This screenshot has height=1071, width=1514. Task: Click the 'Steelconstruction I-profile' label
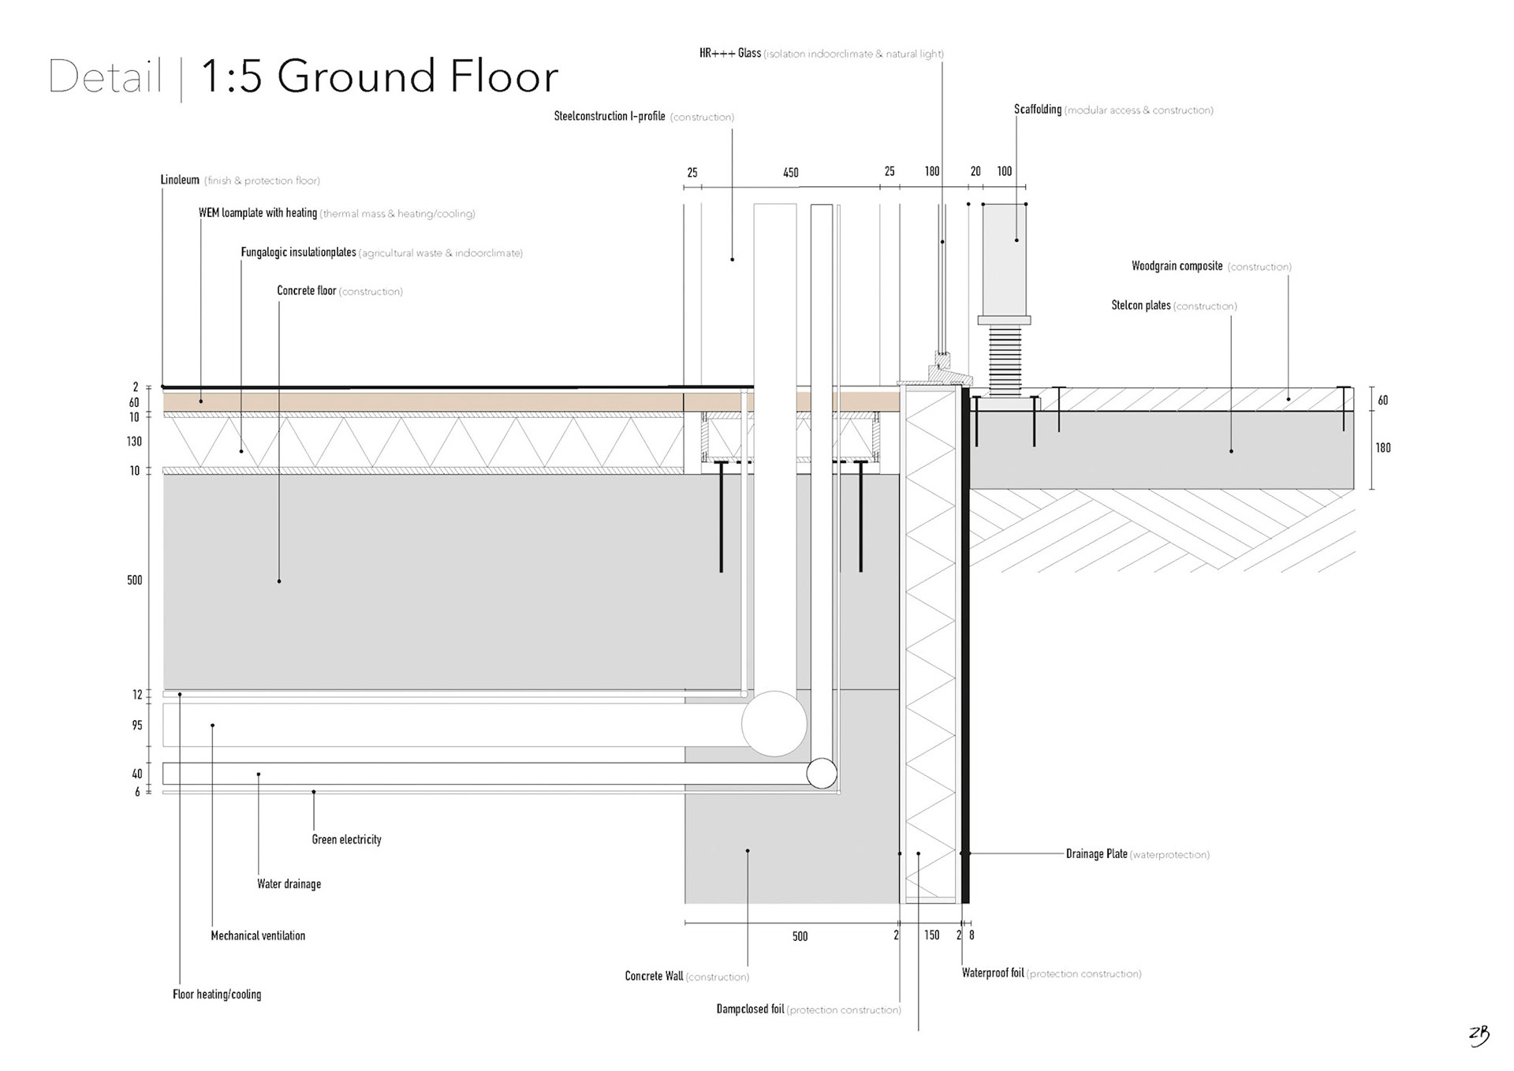(x=610, y=117)
